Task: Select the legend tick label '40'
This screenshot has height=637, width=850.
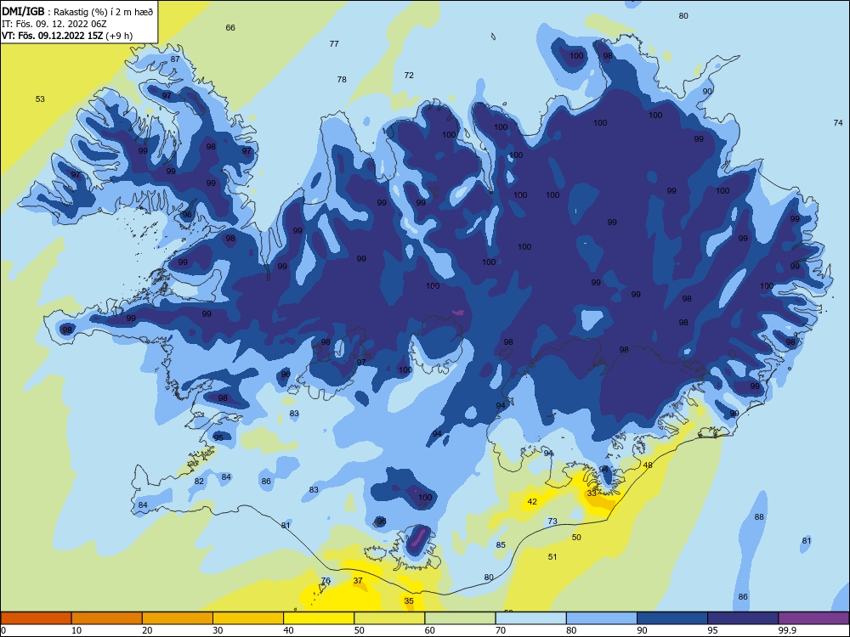Action: [288, 630]
